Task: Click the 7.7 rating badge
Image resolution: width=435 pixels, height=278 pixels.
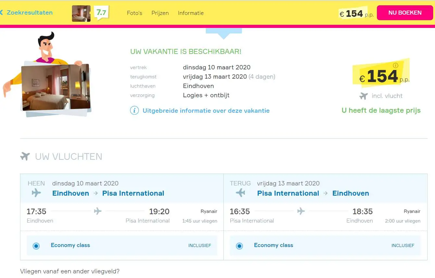Action: pos(101,13)
